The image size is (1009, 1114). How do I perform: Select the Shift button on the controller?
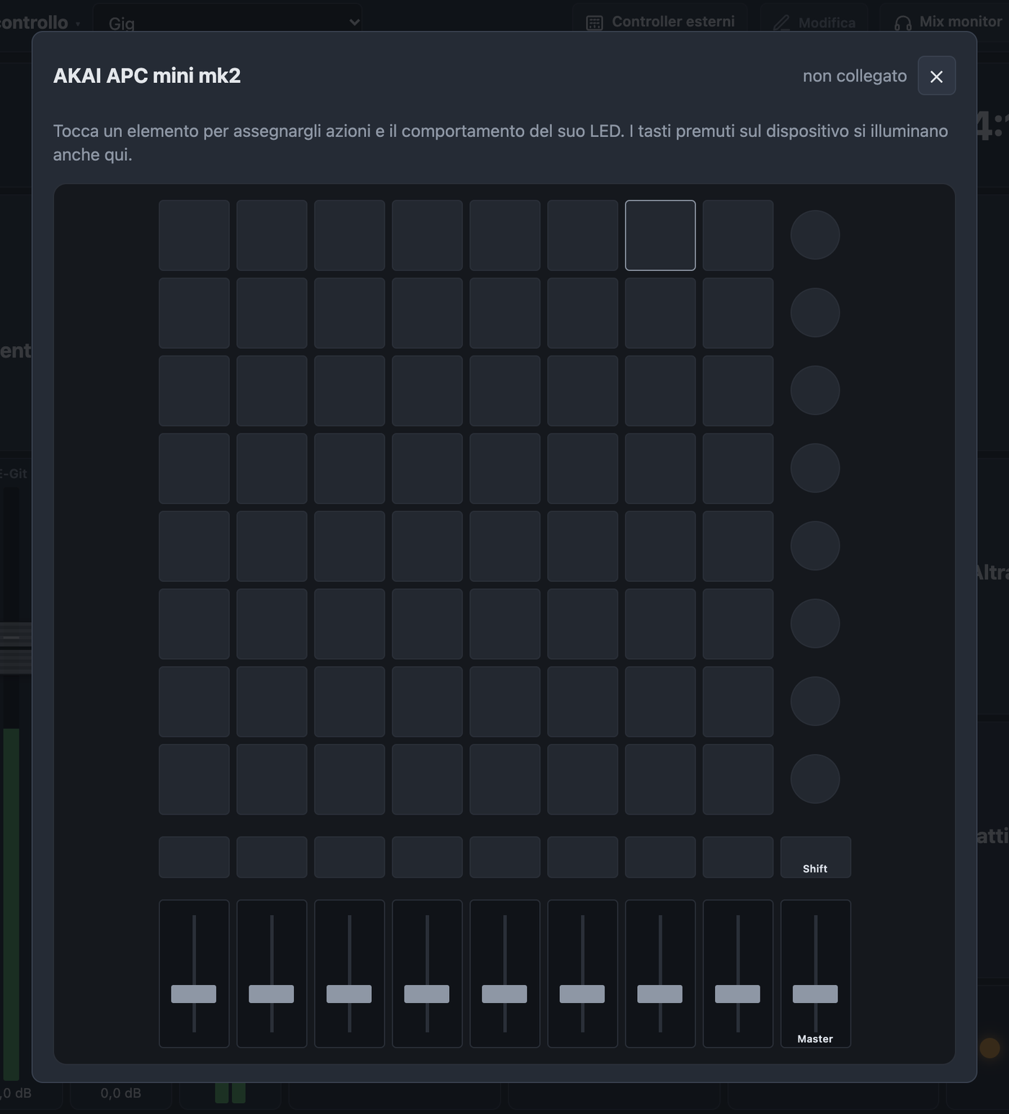tap(815, 857)
